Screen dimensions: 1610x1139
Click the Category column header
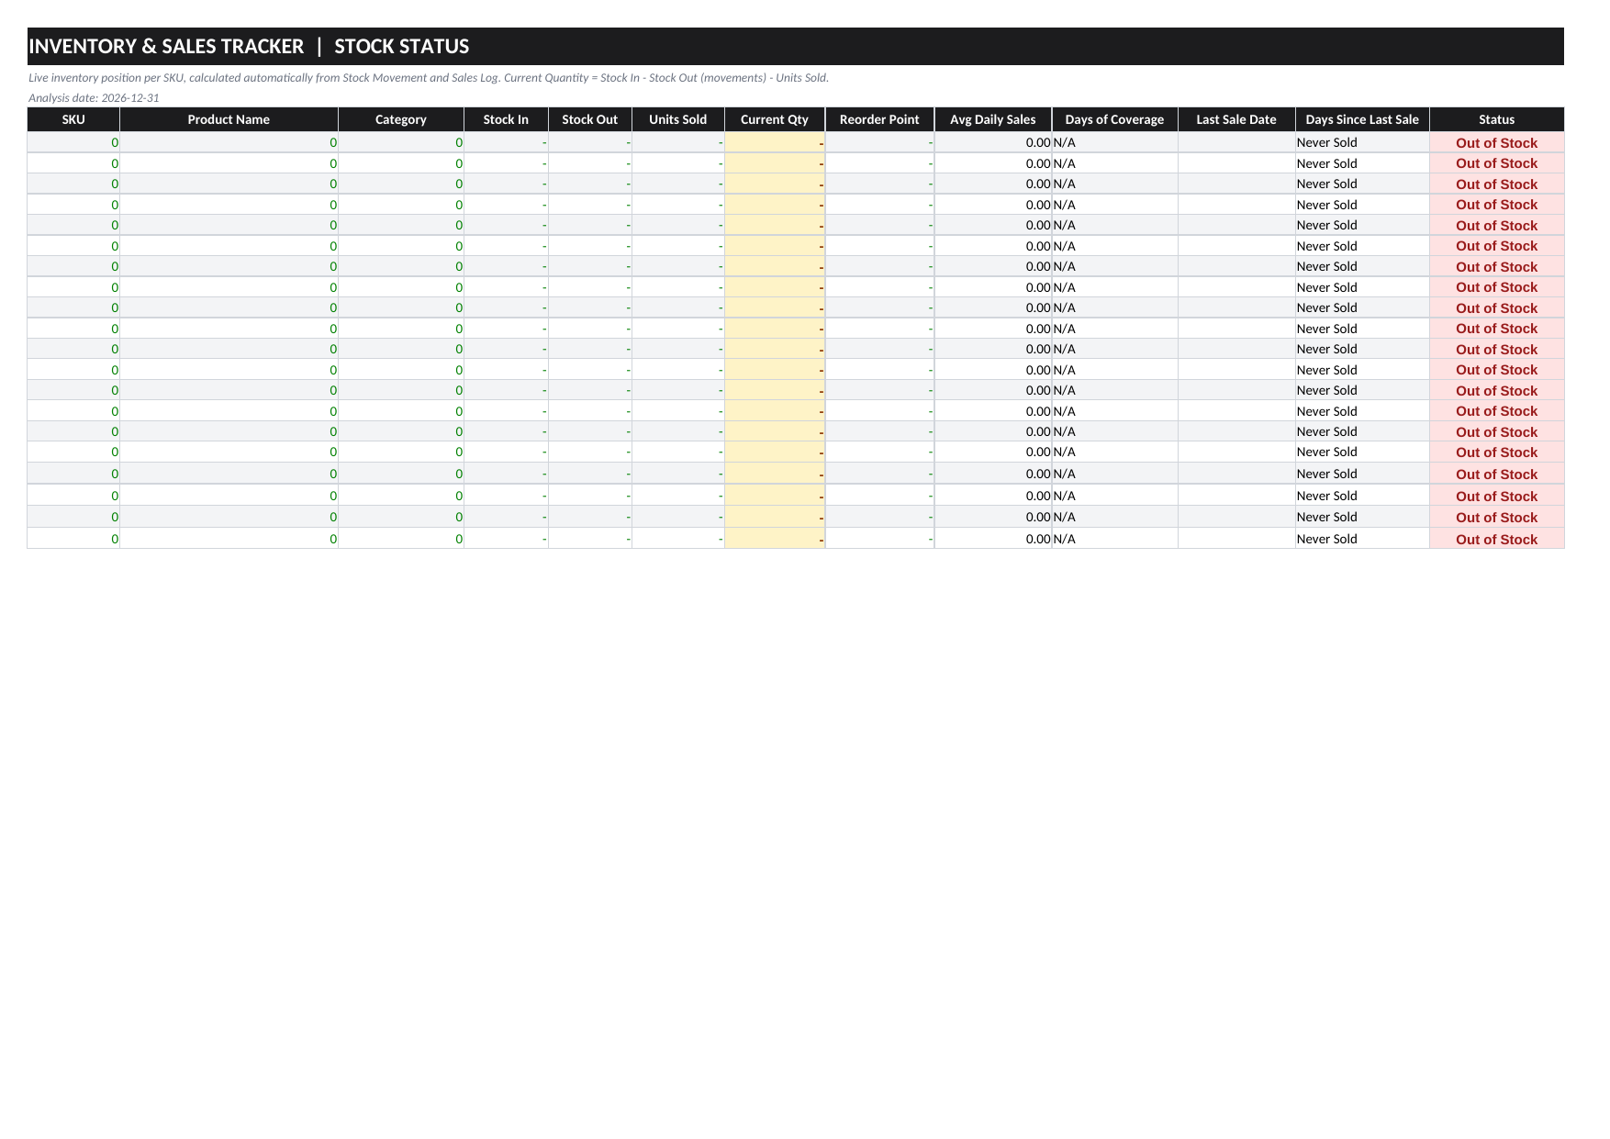pyautogui.click(x=401, y=119)
